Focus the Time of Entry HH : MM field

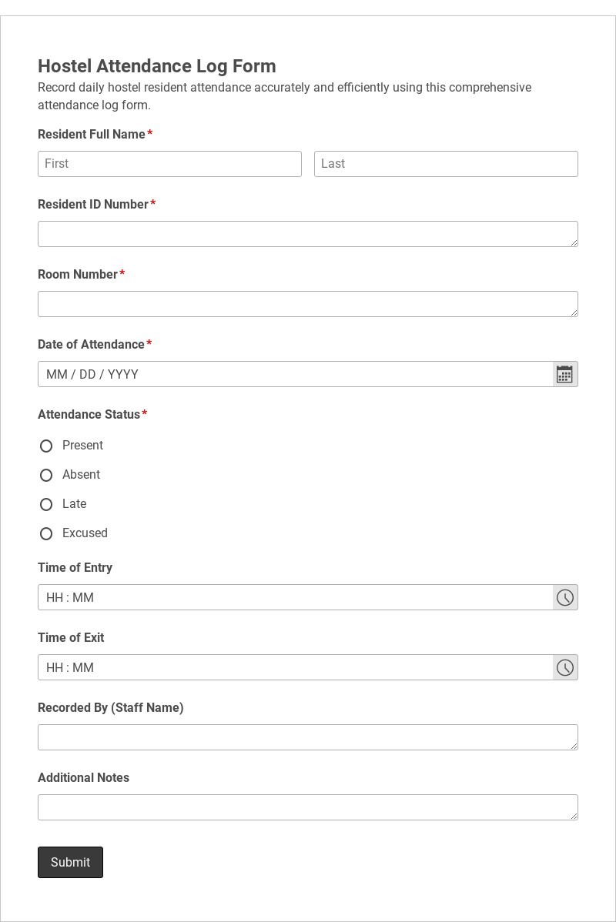tap(296, 597)
